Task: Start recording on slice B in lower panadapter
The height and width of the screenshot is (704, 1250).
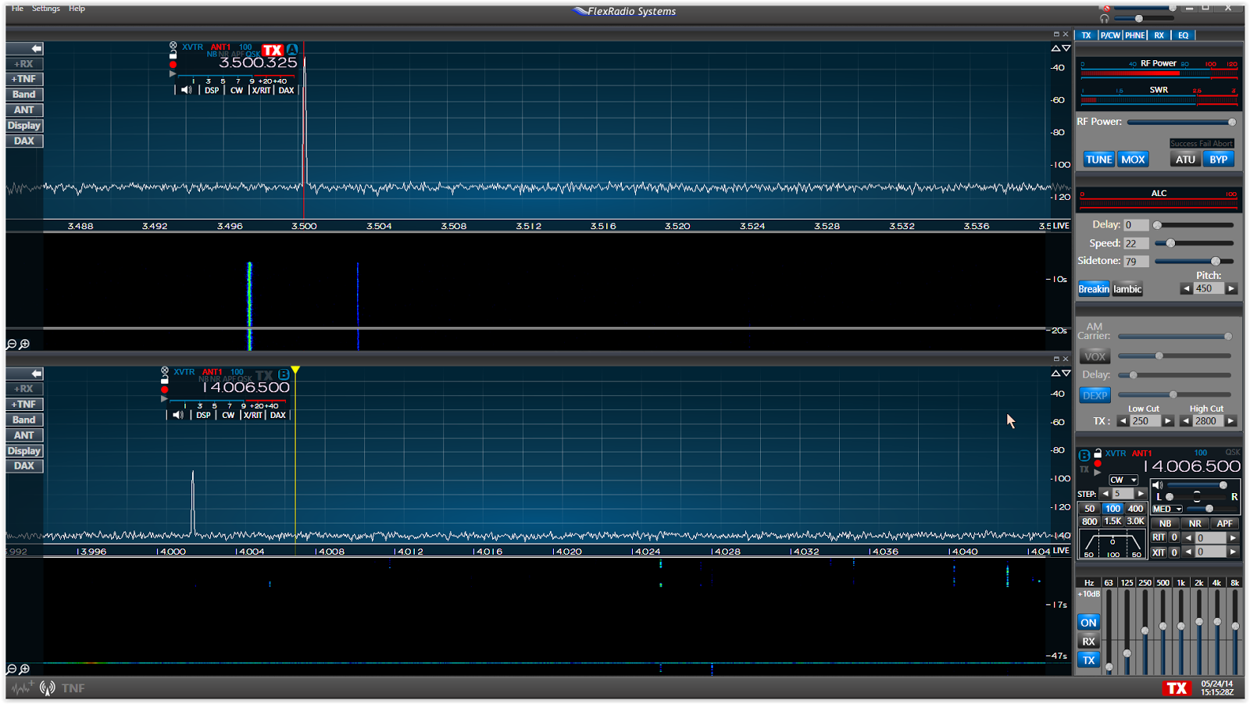Action: click(x=165, y=389)
